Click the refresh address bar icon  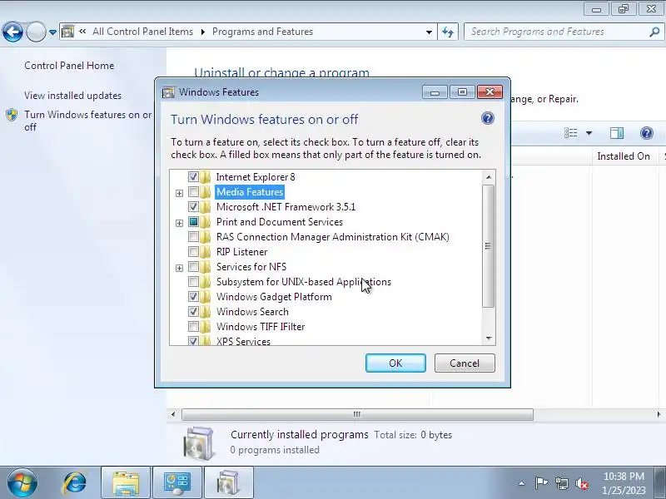click(448, 32)
